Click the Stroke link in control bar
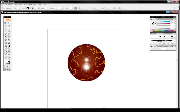Screen dimensions: 180x112 pyautogui.click(x=24, y=8)
